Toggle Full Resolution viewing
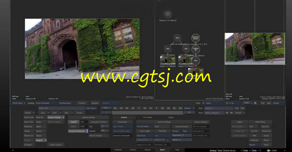Image resolution: width=292 pixels, height=152 pixels. pos(65,103)
